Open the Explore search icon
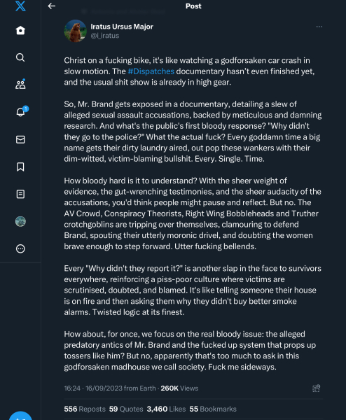Screen dimensions: 346x420 point(20,57)
